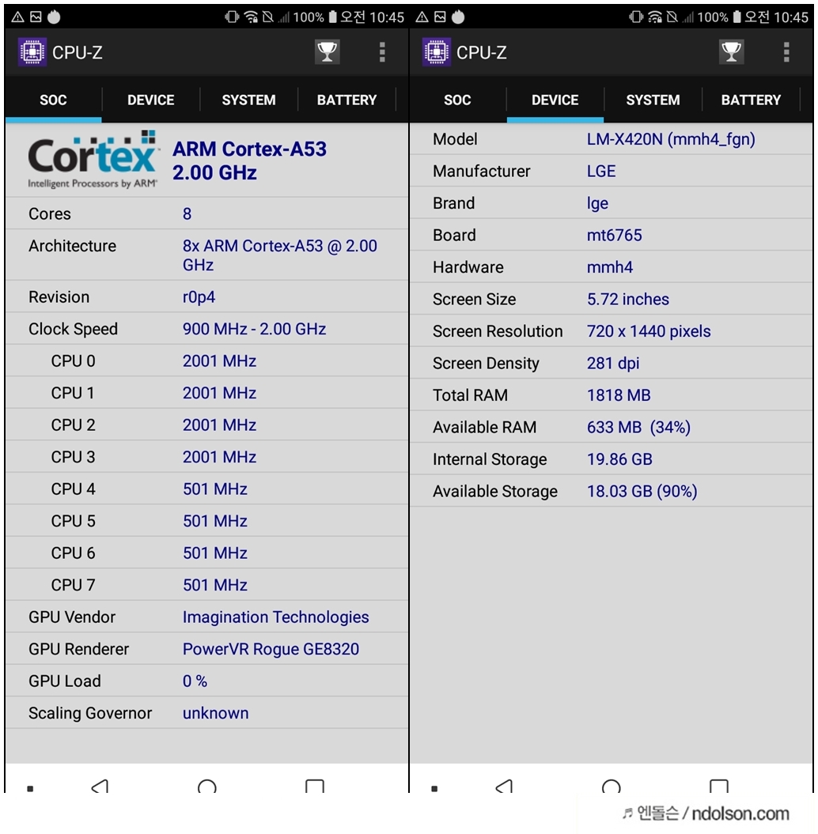Tap trophy icon in left CPU-Z screen
Image resolution: width=818 pixels, height=834 pixels.
click(x=327, y=51)
